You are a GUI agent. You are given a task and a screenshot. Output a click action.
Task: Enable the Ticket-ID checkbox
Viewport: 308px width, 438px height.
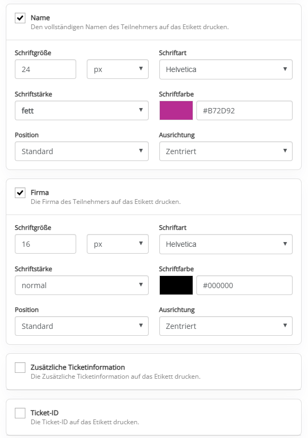tap(20, 413)
